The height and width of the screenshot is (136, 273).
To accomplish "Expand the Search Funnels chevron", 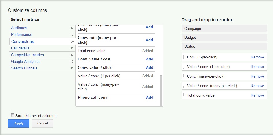I will click(x=72, y=68).
